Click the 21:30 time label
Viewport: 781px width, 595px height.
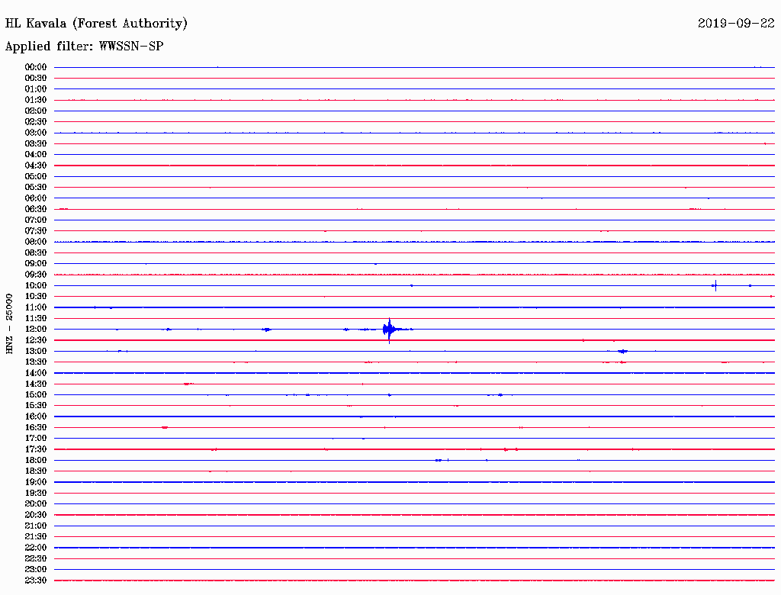tap(36, 536)
